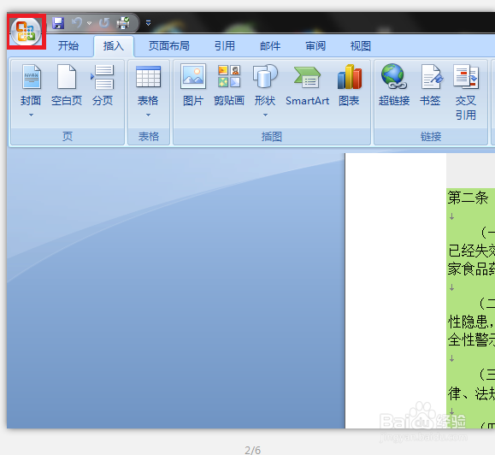Open Customize Quick Access Toolbar dropdown
495x455 pixels.
click(x=148, y=23)
